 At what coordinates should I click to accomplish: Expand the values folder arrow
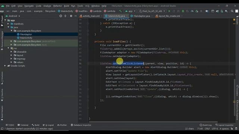pos(11,62)
